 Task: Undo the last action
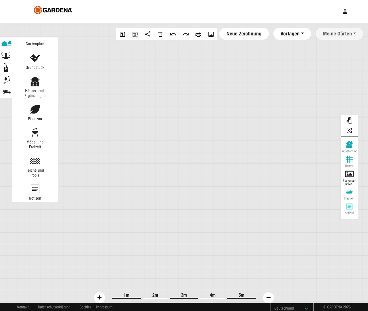(173, 34)
